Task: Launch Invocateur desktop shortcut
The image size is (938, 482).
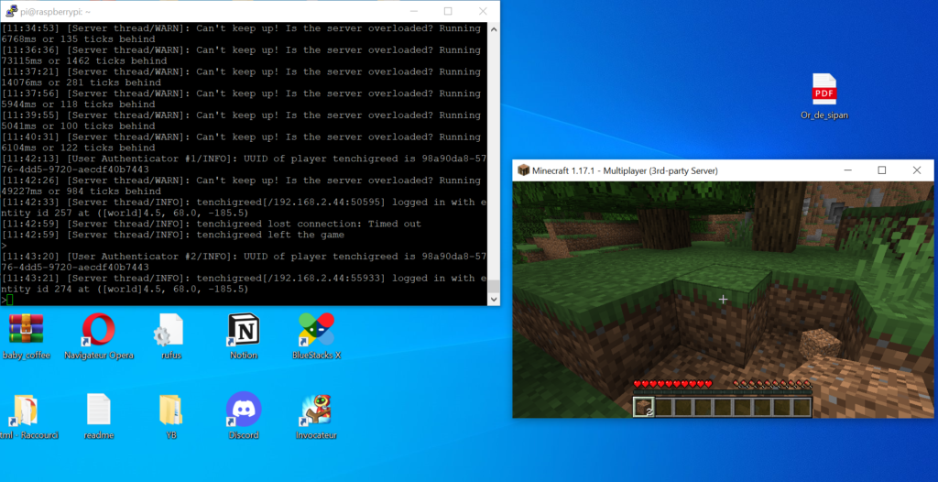Action: coord(316,410)
